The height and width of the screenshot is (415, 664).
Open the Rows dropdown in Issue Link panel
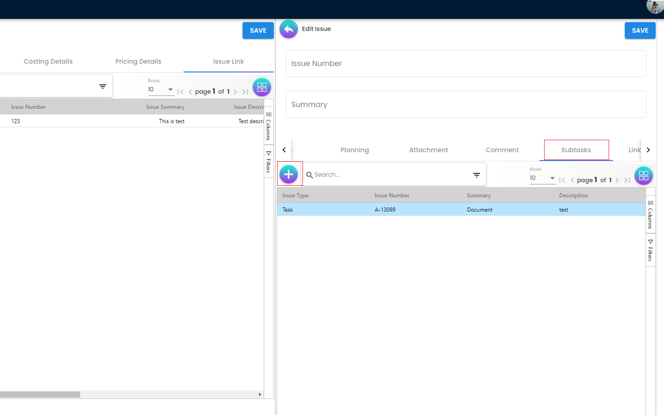coord(160,89)
